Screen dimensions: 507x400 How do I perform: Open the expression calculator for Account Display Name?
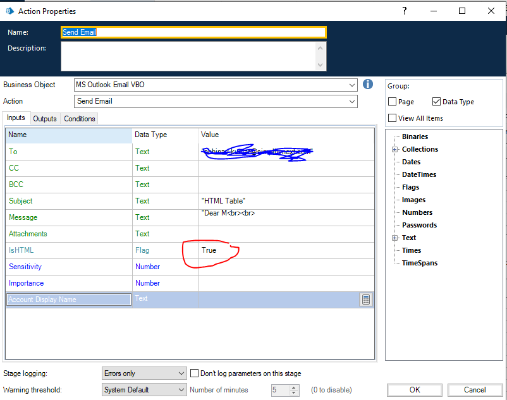pos(365,300)
